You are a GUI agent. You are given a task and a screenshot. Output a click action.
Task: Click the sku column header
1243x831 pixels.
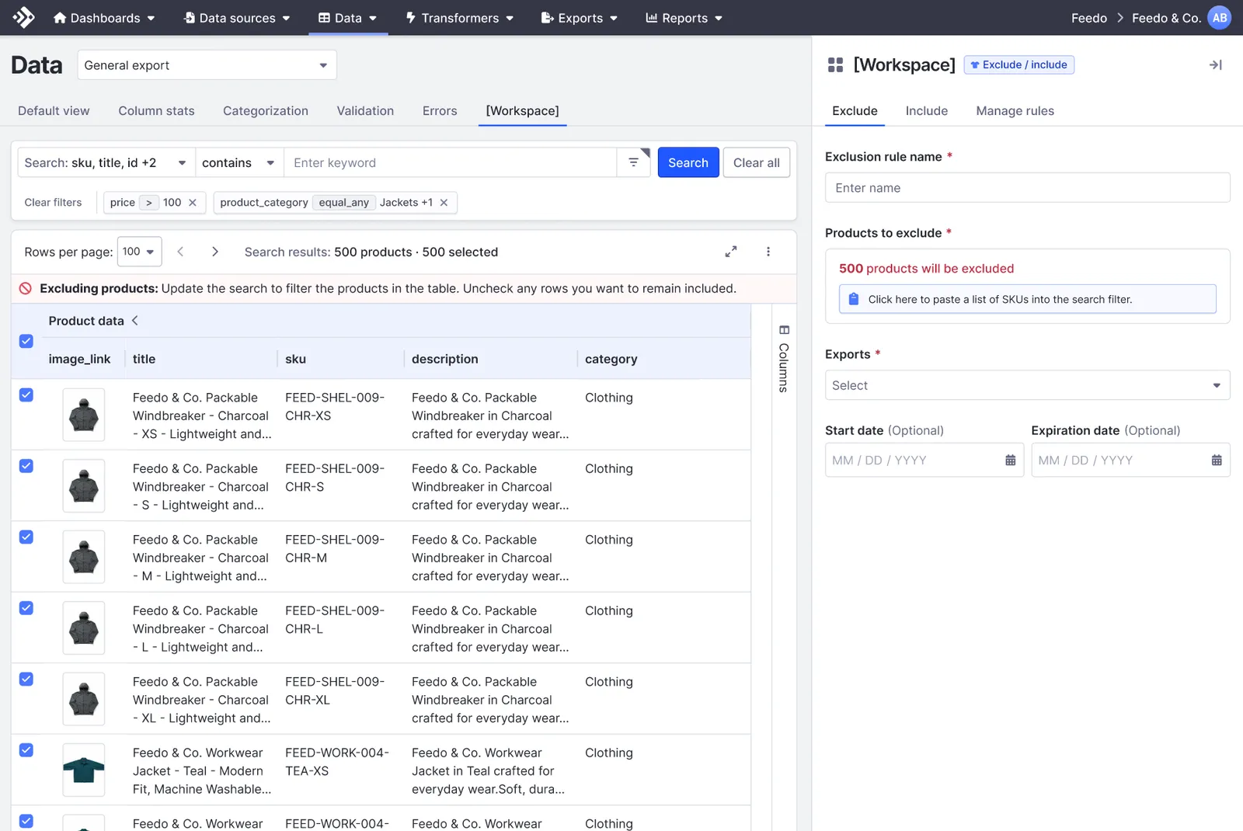[x=295, y=359]
